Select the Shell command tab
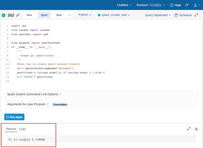Viewport: 203px width, 148px height. point(59,15)
